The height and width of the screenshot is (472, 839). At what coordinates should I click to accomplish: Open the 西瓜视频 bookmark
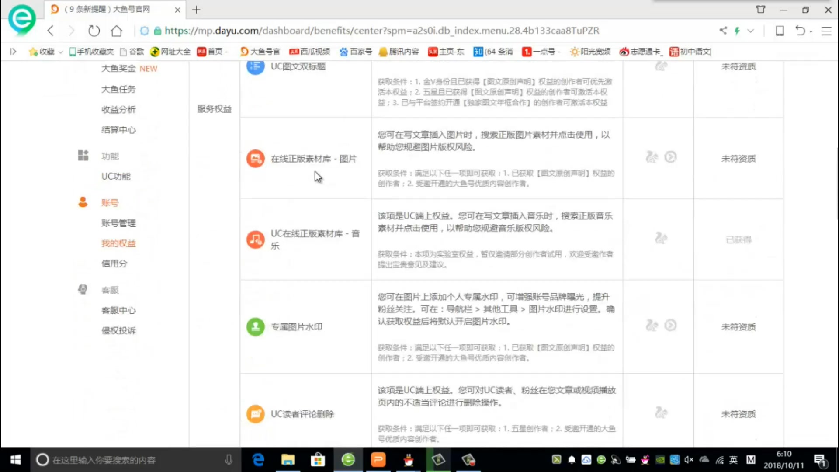tap(309, 52)
